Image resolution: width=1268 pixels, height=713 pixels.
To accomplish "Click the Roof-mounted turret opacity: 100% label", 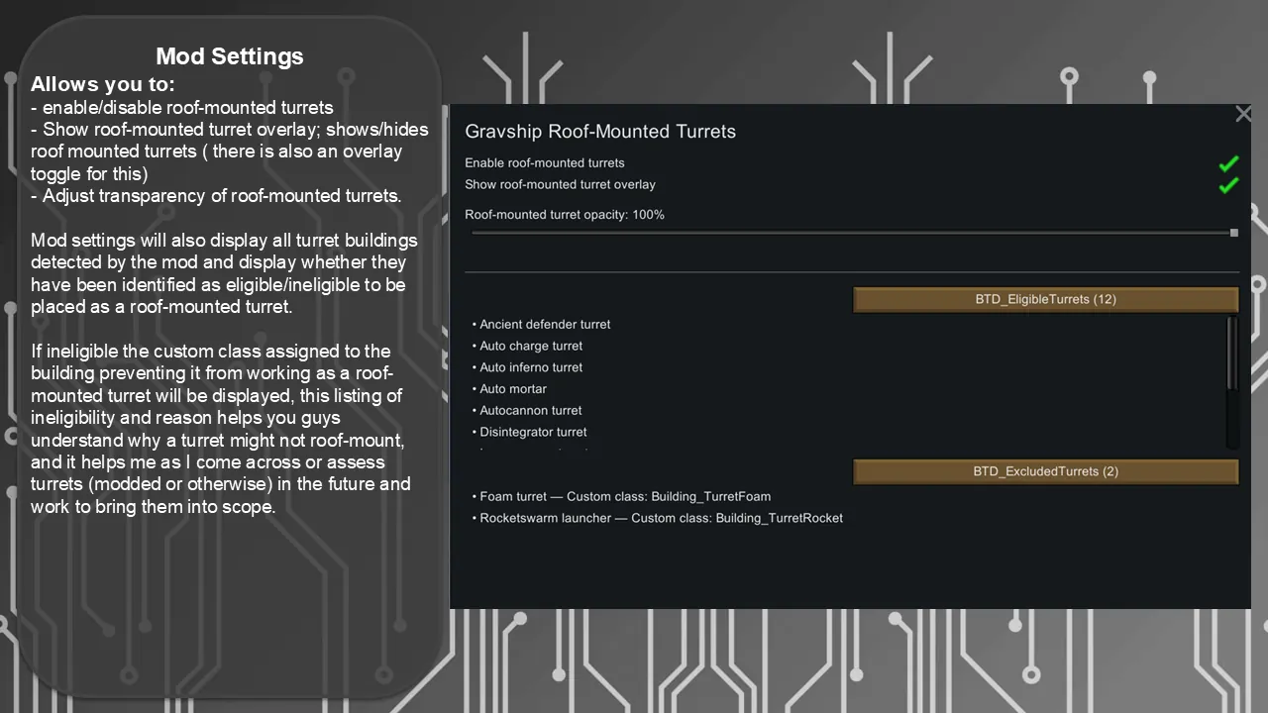I will pyautogui.click(x=565, y=215).
